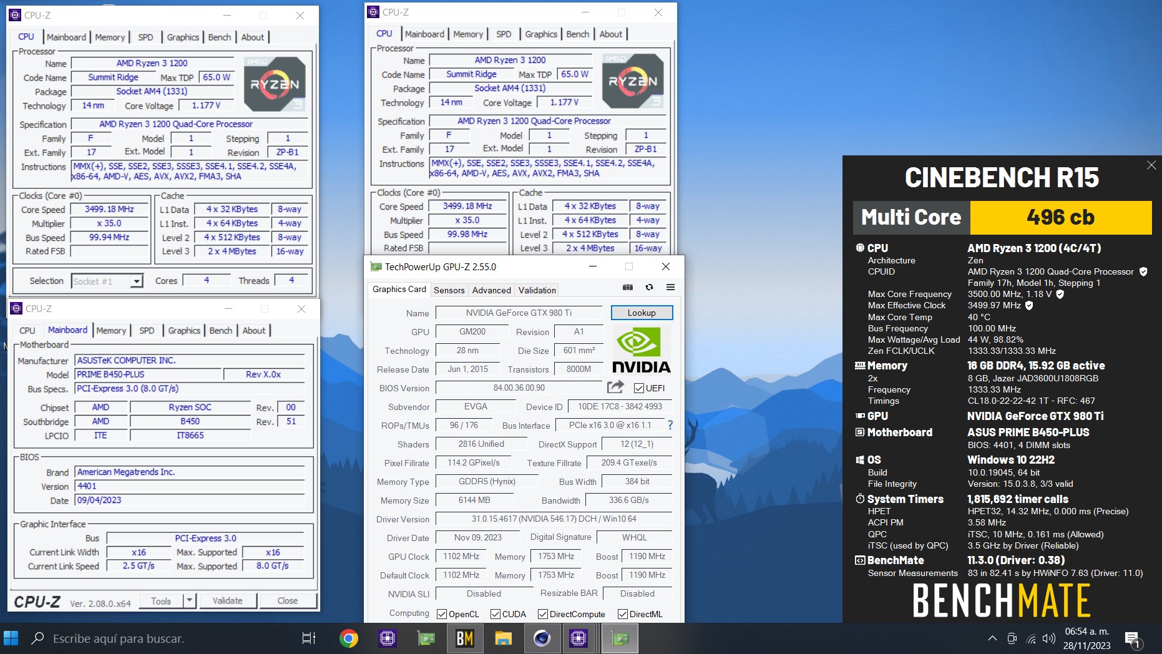This screenshot has height=654, width=1162.
Task: Click the BIOS version 4401 field in CPU-Z
Action: coord(190,486)
